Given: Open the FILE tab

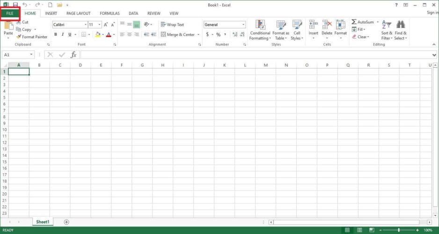Looking at the screenshot, I should click(10, 14).
